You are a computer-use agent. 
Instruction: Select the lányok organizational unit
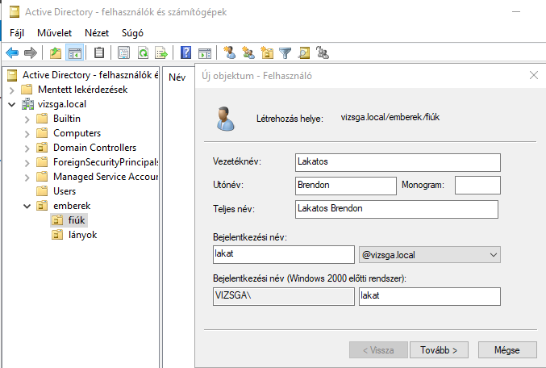[82, 235]
